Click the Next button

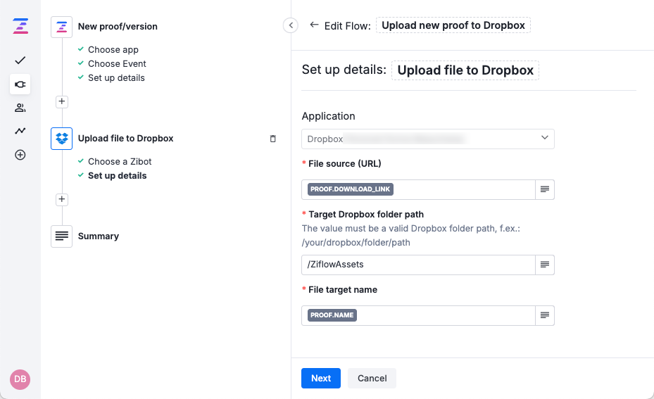tap(321, 378)
